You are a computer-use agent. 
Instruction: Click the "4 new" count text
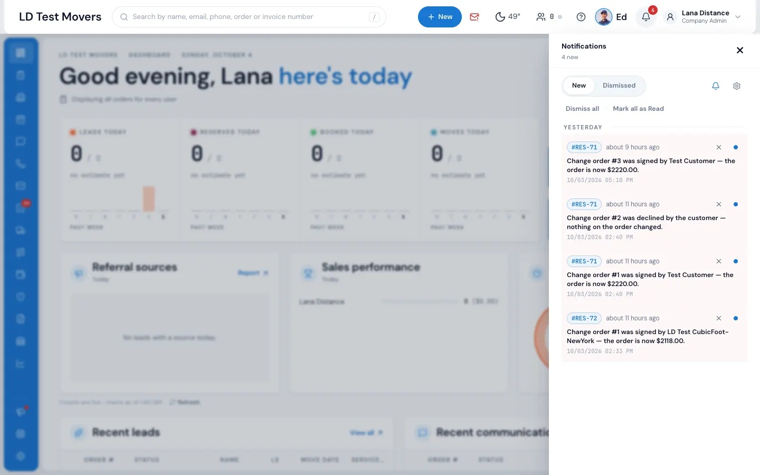(x=570, y=57)
